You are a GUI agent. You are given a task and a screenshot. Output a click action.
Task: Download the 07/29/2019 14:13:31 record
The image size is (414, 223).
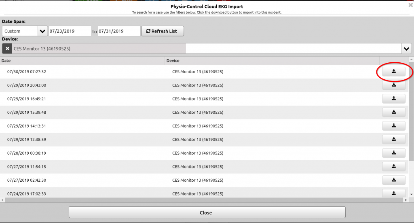pyautogui.click(x=394, y=126)
